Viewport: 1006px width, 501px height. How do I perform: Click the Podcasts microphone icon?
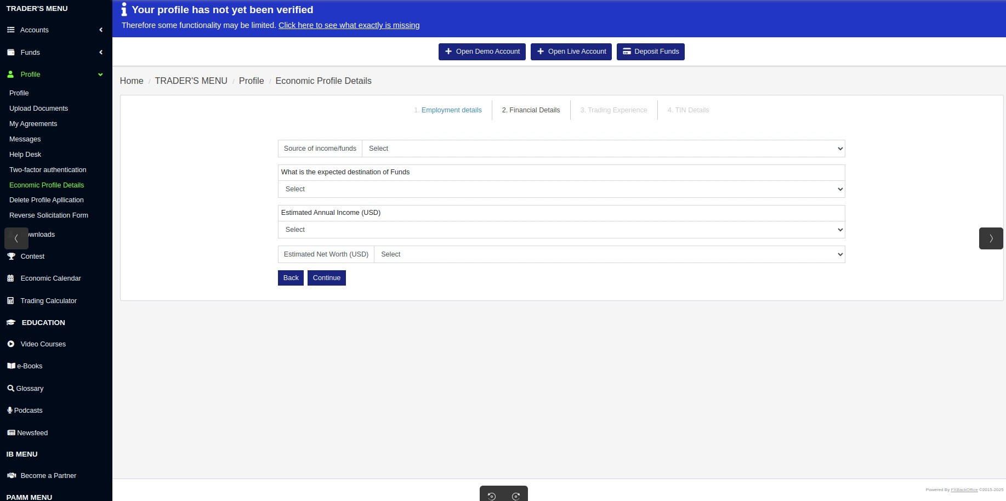[10, 410]
